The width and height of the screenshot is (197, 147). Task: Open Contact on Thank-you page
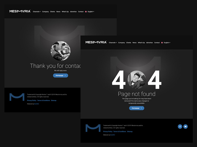81,12
